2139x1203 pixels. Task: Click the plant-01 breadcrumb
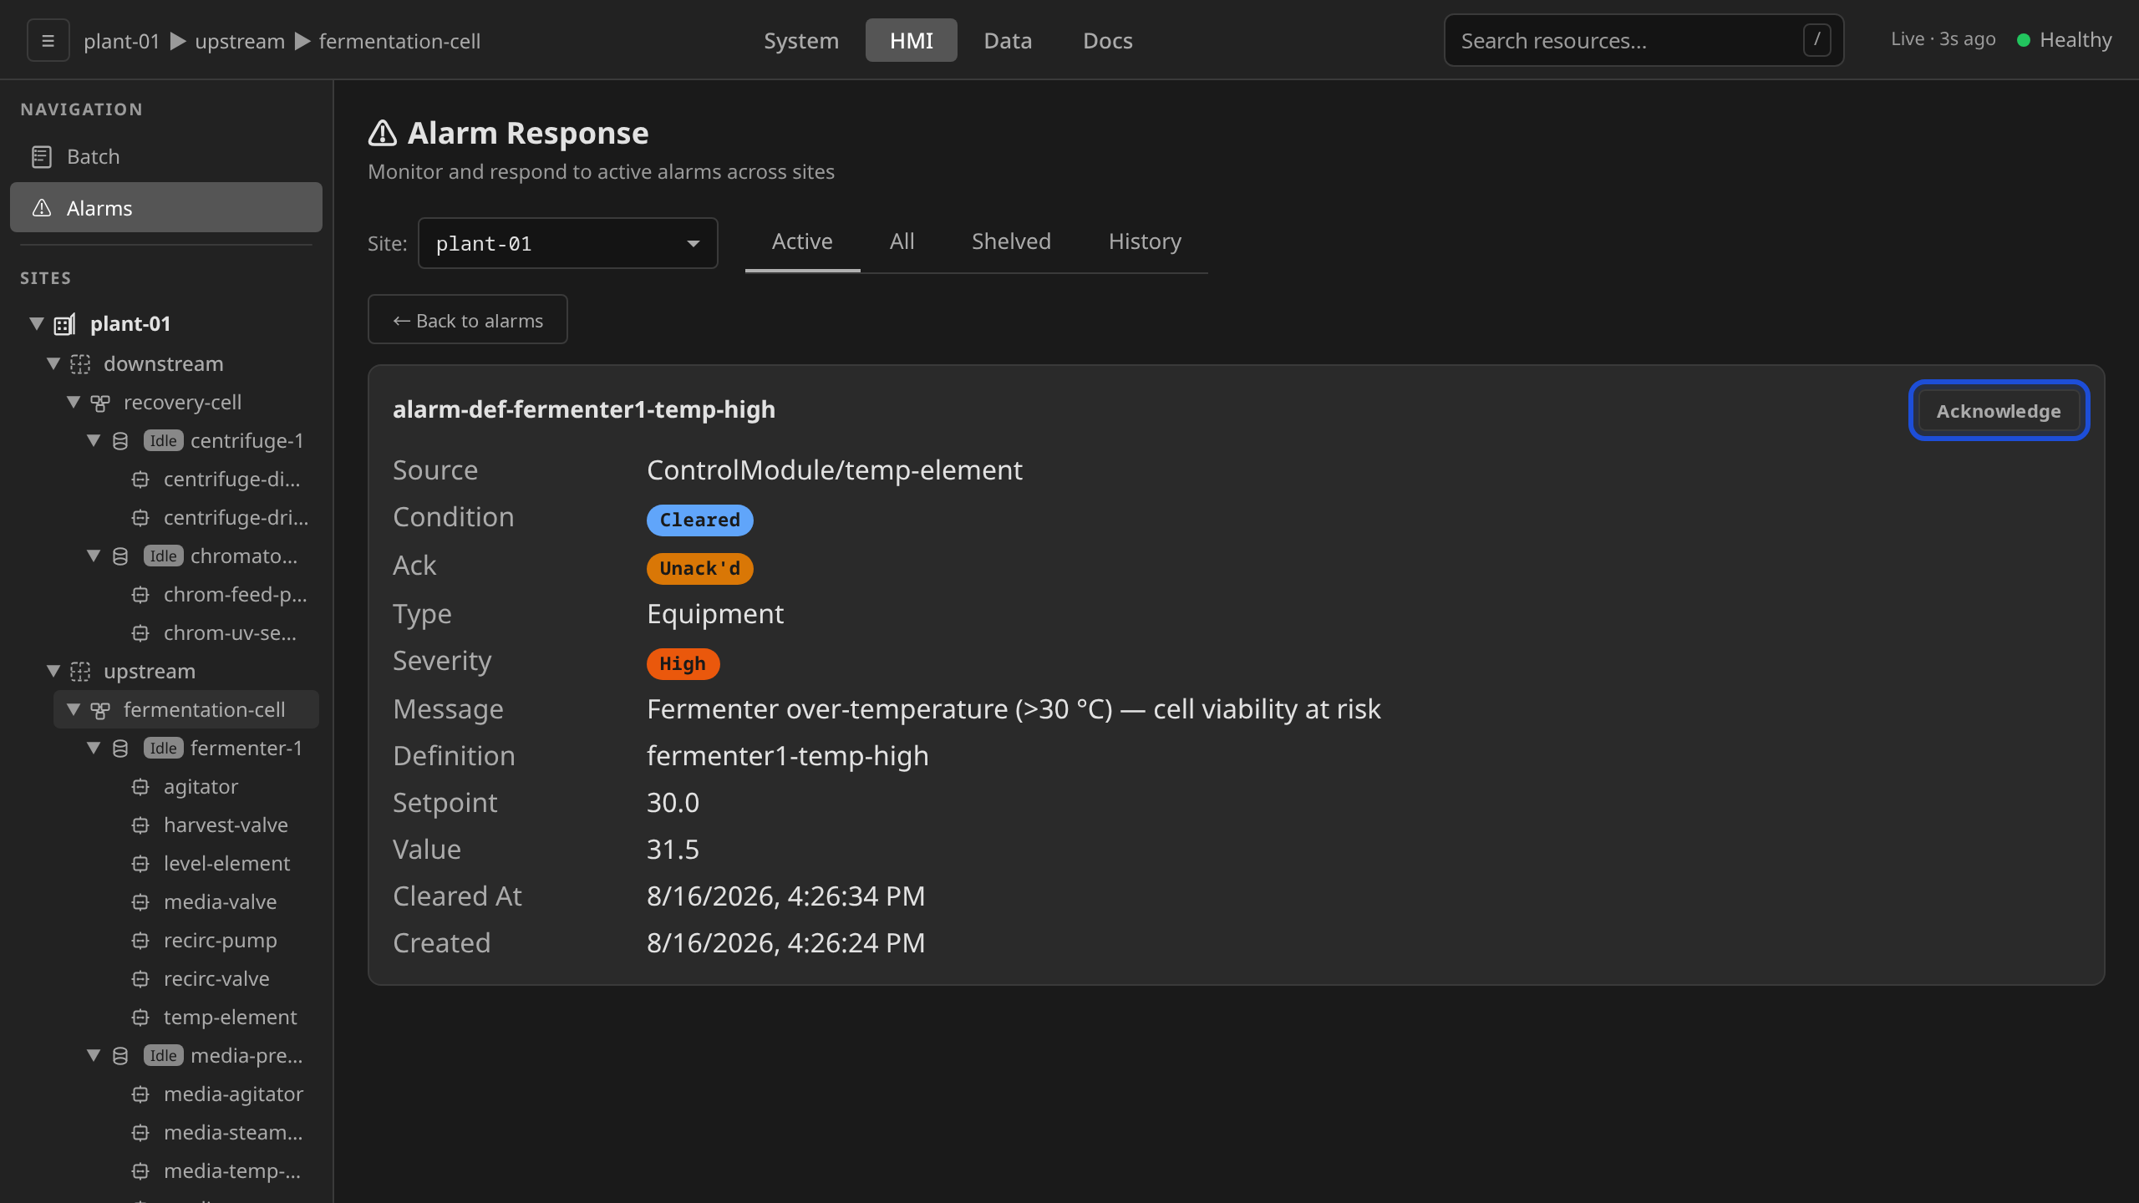[x=122, y=41]
